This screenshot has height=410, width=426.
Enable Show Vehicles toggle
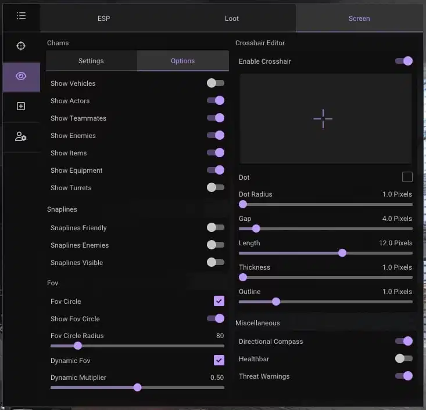click(216, 83)
